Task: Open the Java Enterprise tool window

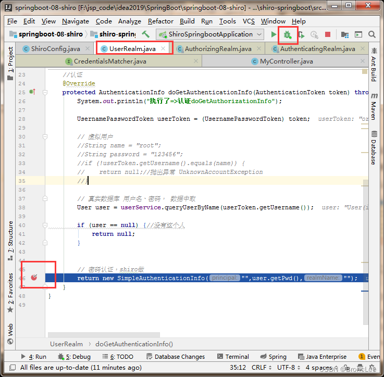Action: (322, 357)
